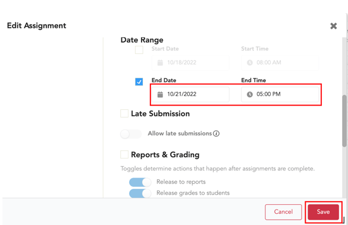Click the Start Date calendar icon

(160, 63)
